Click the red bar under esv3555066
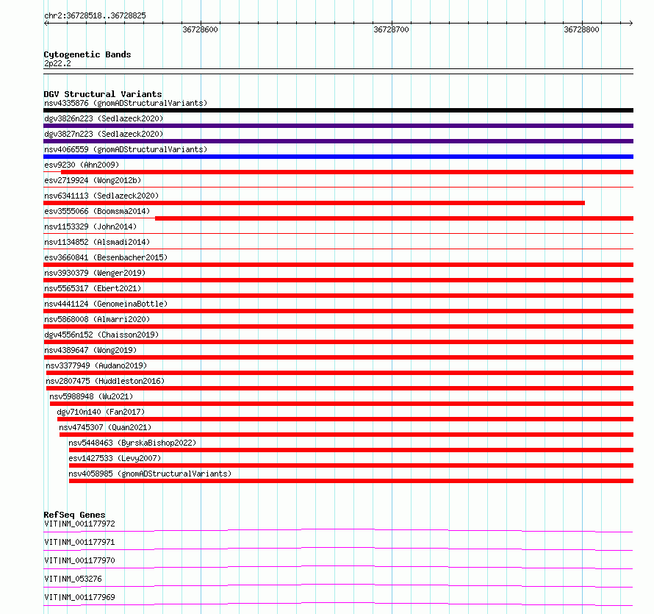This screenshot has width=654, height=614. [394, 218]
